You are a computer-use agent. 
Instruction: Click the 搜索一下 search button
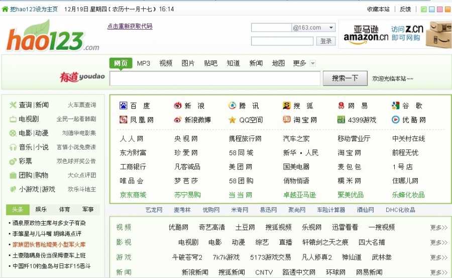pyautogui.click(x=345, y=78)
